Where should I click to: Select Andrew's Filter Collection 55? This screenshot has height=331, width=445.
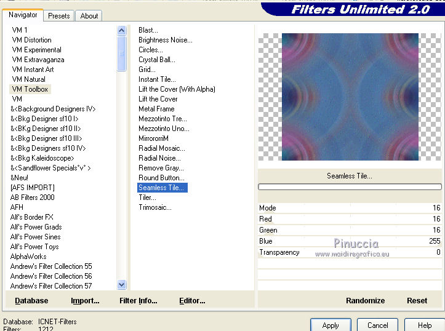click(51, 266)
